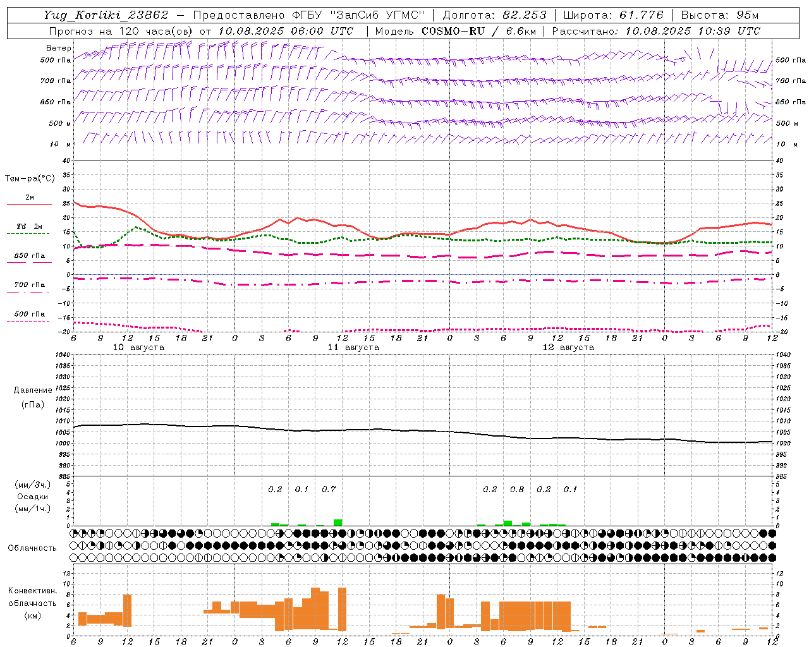The width and height of the screenshot is (809, 647).
Task: Click the Долгота: 82.253 header value
Action: point(496,16)
